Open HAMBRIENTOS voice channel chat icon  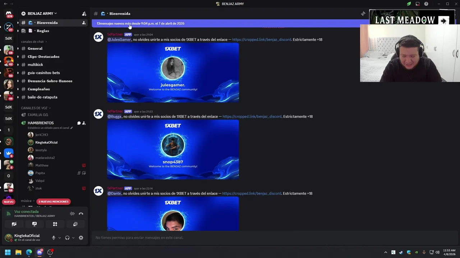click(x=79, y=123)
